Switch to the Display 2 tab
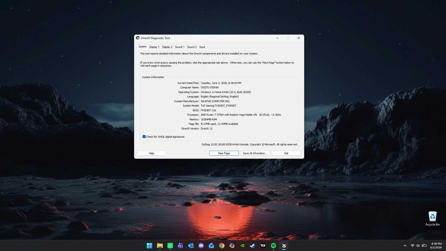Screen dimensions: 446x251 click(167, 47)
